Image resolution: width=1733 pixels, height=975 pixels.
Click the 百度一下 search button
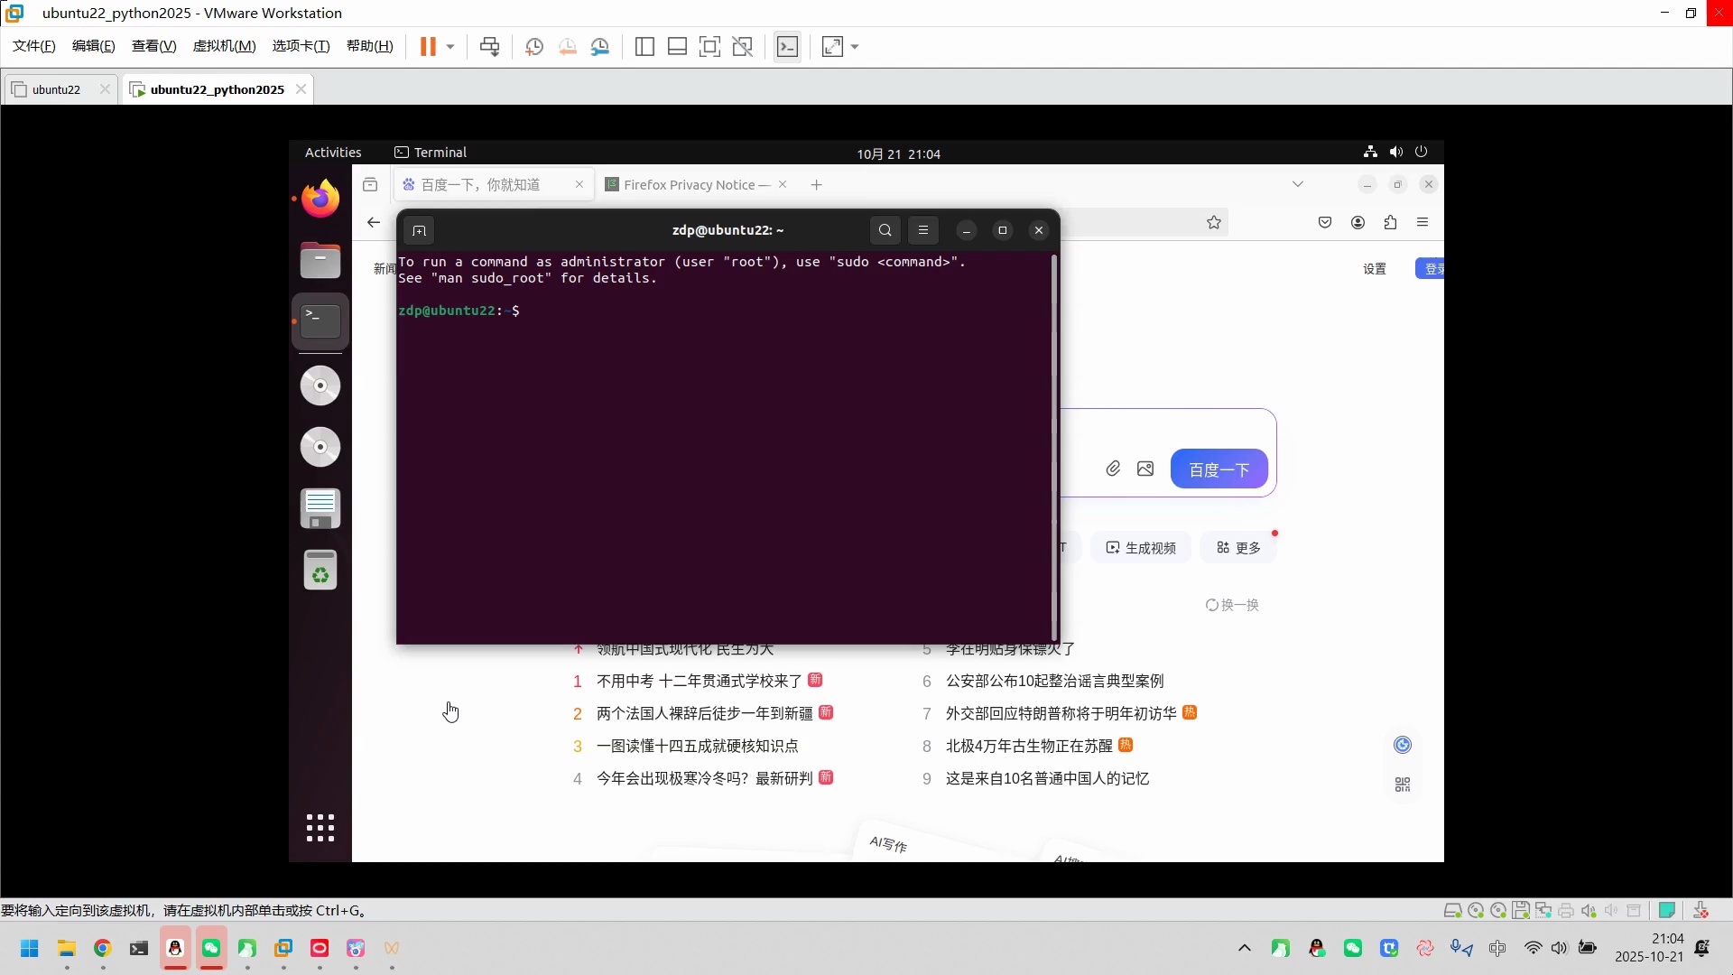pos(1219,469)
